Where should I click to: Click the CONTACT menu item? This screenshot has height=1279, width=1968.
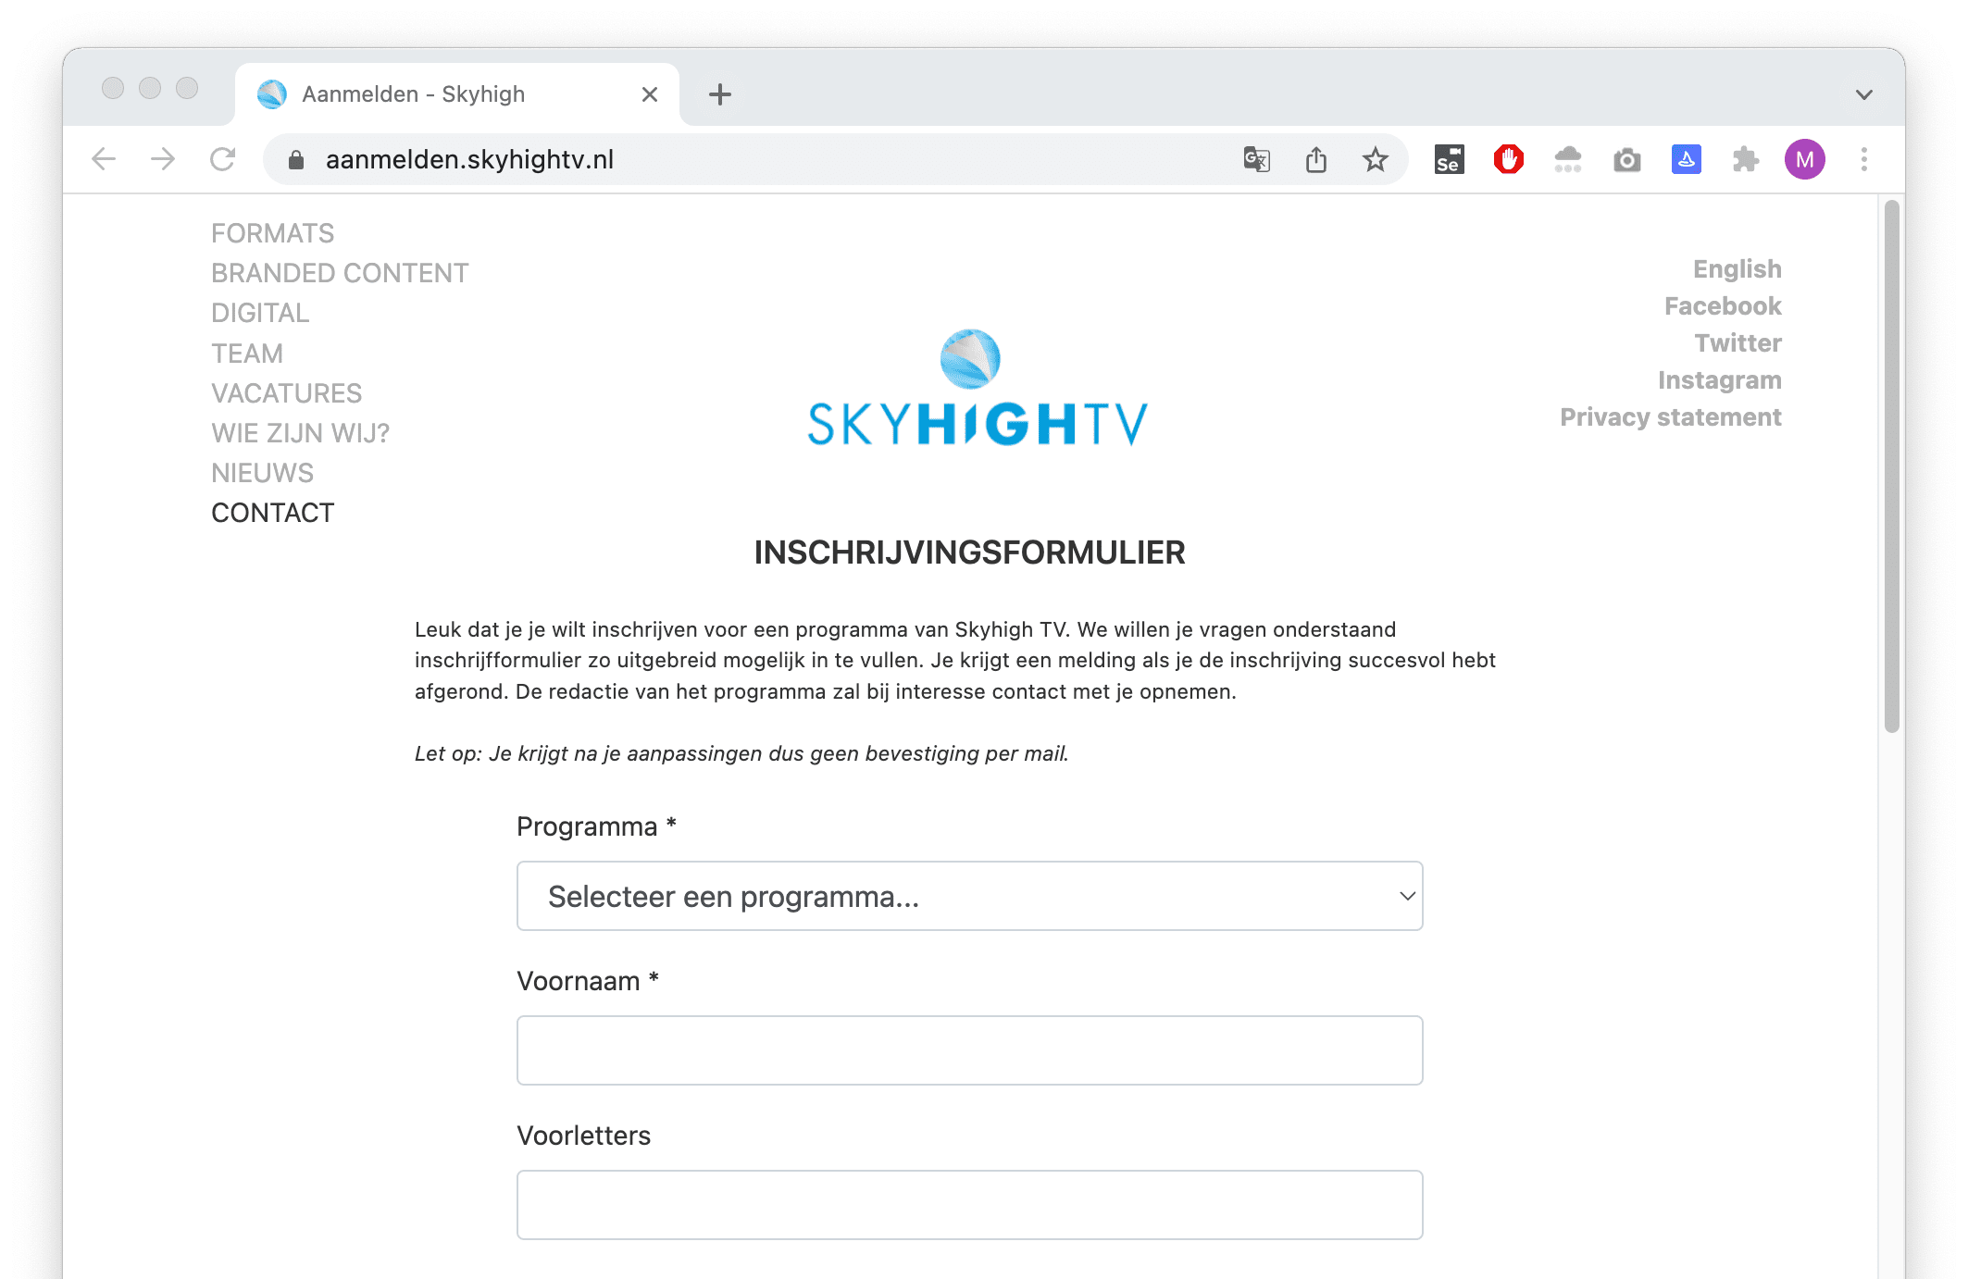coord(272,512)
